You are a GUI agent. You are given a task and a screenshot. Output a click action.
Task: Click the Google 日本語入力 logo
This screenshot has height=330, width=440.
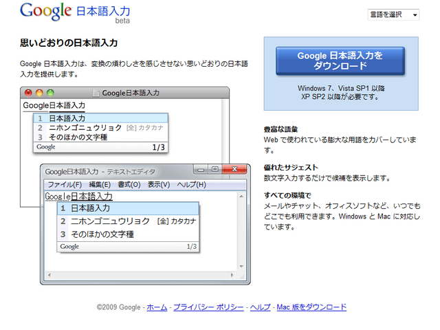click(x=75, y=12)
